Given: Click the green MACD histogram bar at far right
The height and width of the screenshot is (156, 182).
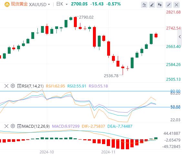Looking at the screenshot, I should point(156,138).
